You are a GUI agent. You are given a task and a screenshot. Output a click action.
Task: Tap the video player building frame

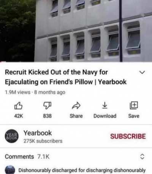(76, 31)
